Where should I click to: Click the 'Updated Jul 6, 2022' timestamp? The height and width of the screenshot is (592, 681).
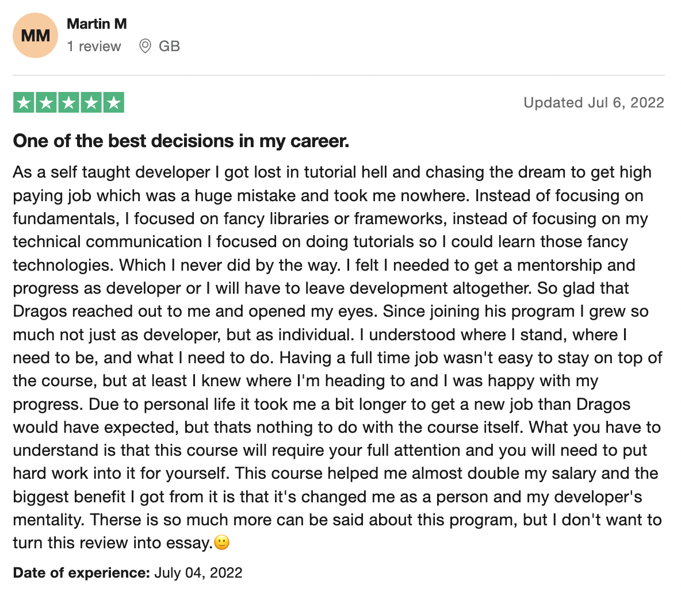tap(594, 103)
